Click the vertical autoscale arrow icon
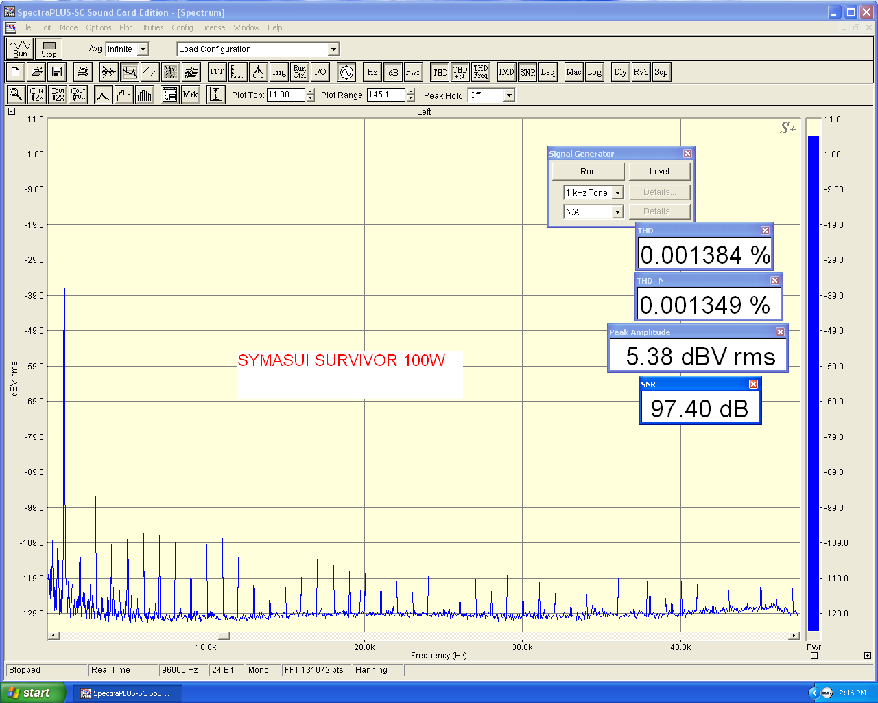 [x=216, y=95]
